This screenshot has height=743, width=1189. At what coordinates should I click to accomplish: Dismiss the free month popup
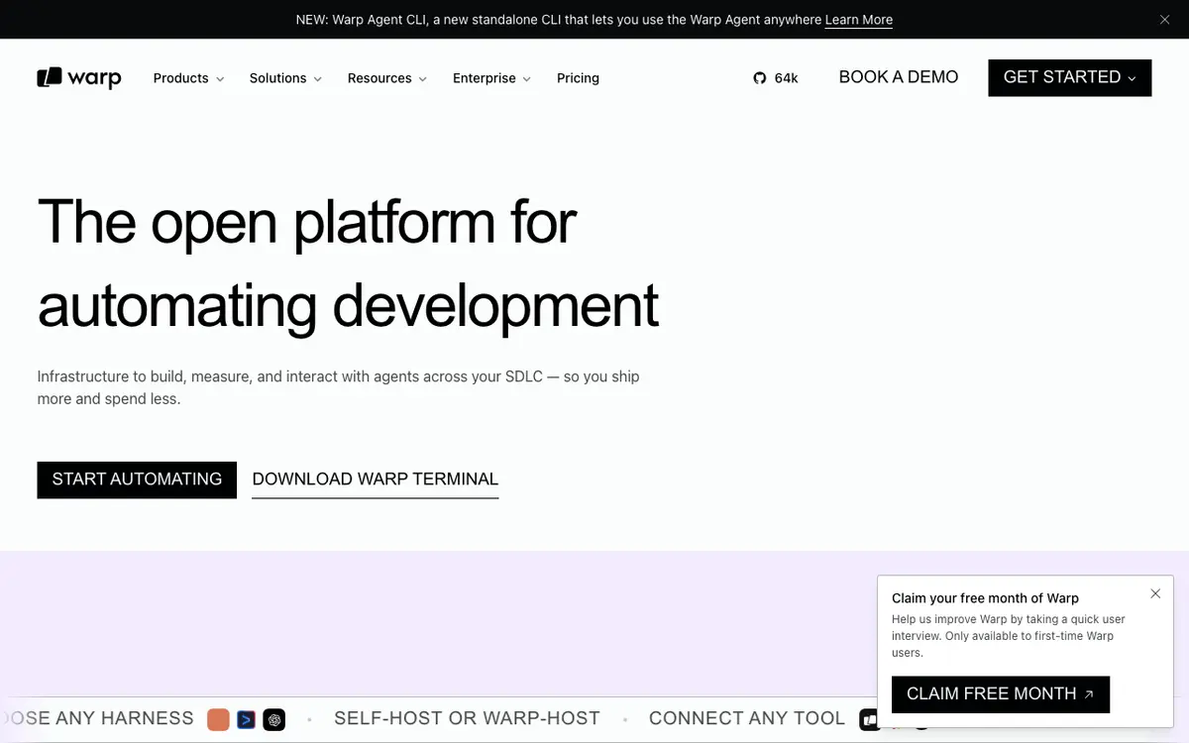tap(1155, 593)
